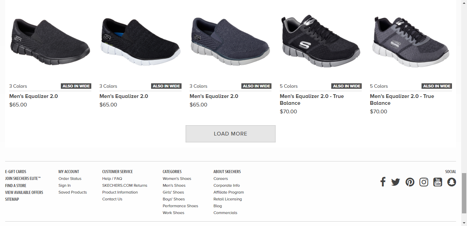Open the Sitemap footer link
Viewport: 467px width, 226px height.
12,199
